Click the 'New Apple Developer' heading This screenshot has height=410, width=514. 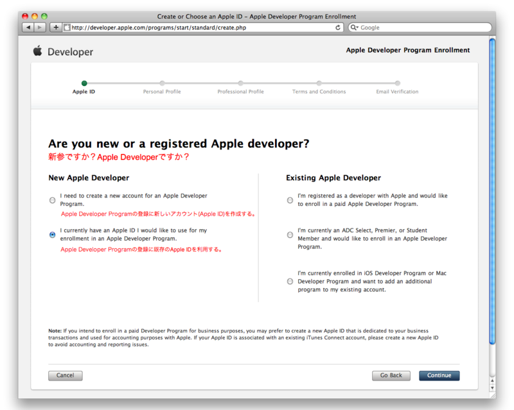pos(89,178)
